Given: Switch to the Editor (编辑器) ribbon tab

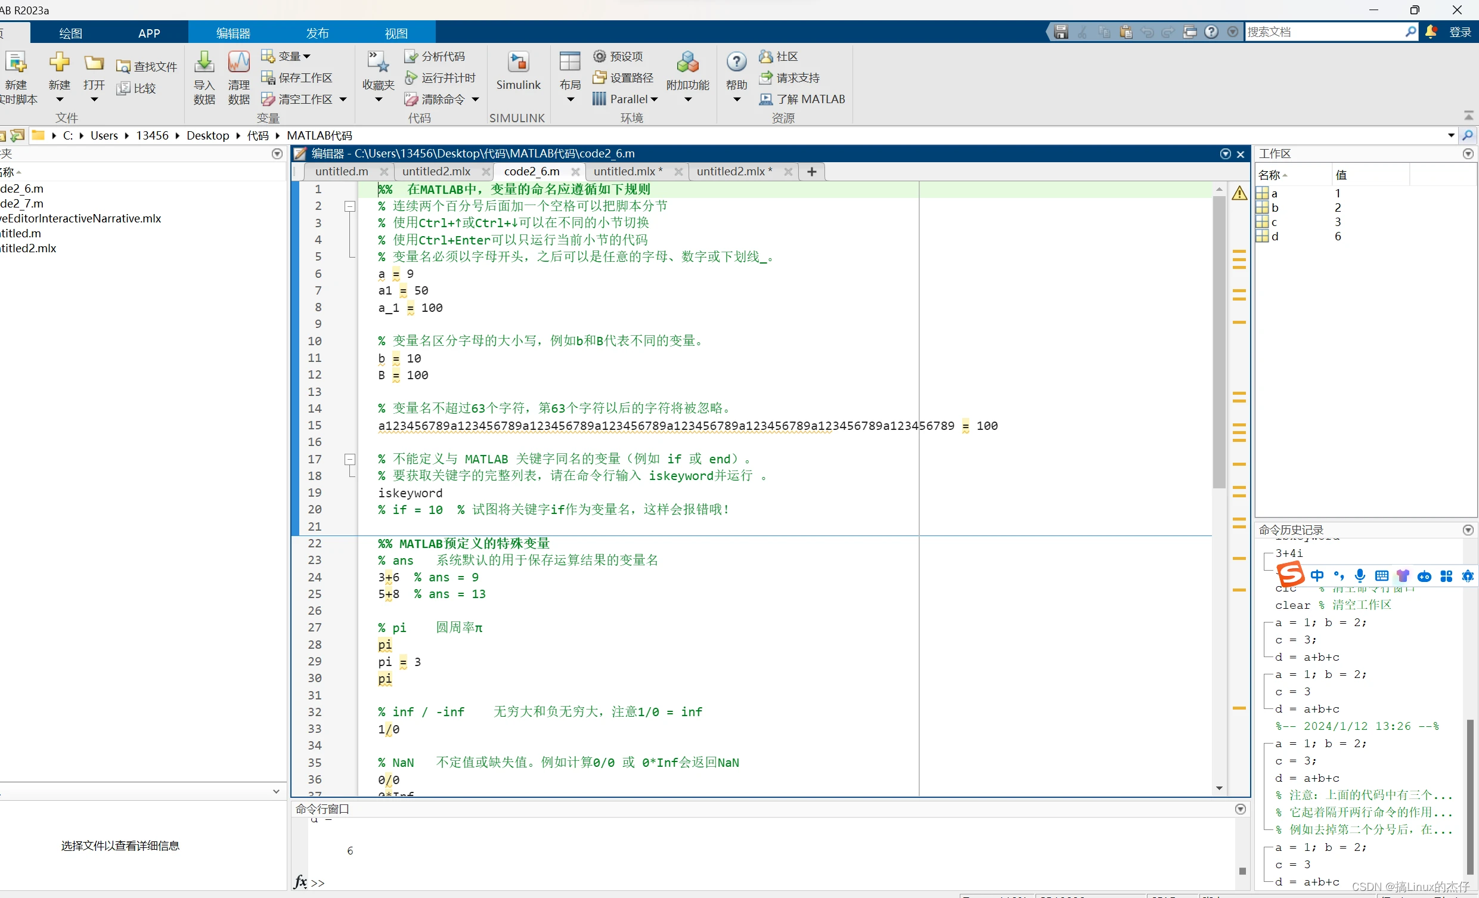Looking at the screenshot, I should pos(233,33).
